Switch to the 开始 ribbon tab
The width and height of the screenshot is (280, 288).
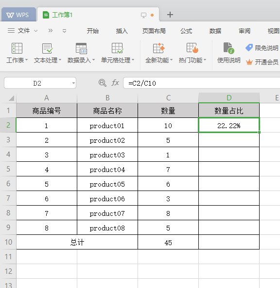pyautogui.click(x=93, y=31)
